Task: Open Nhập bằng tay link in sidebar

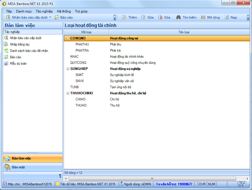Action: 20,44
